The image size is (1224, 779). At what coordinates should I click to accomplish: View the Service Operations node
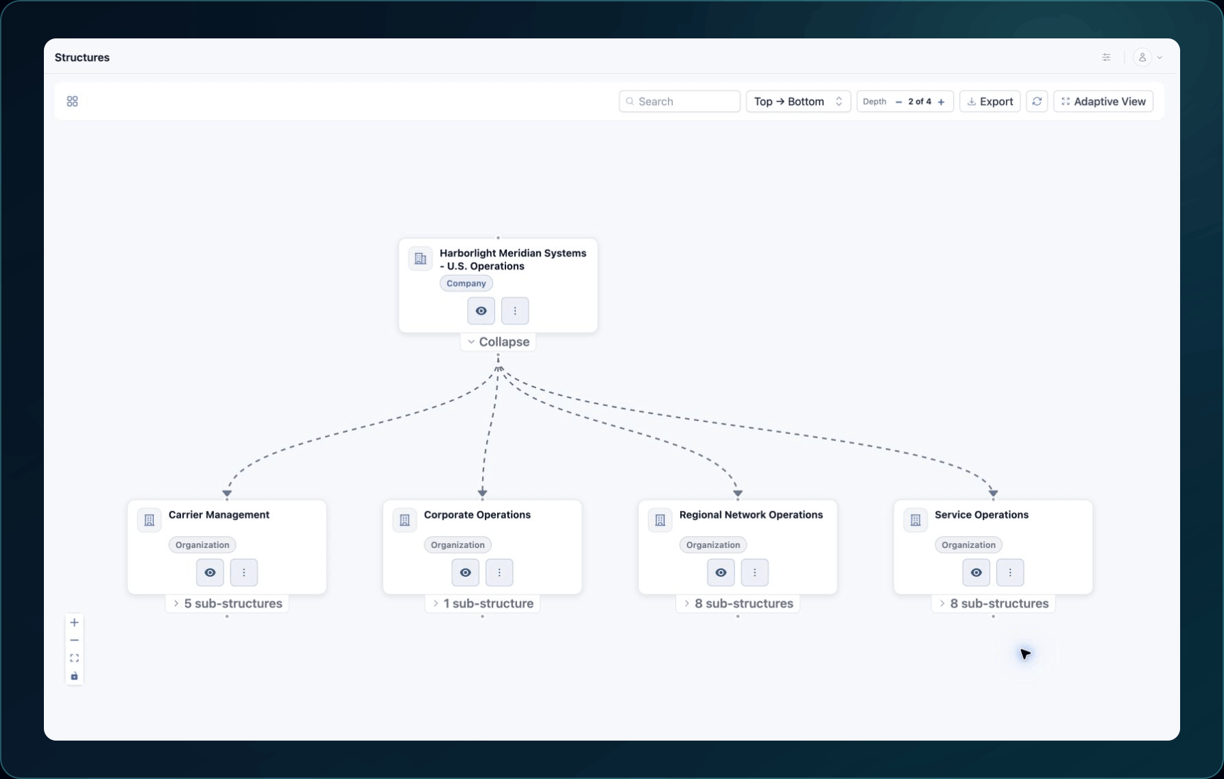[x=976, y=573]
